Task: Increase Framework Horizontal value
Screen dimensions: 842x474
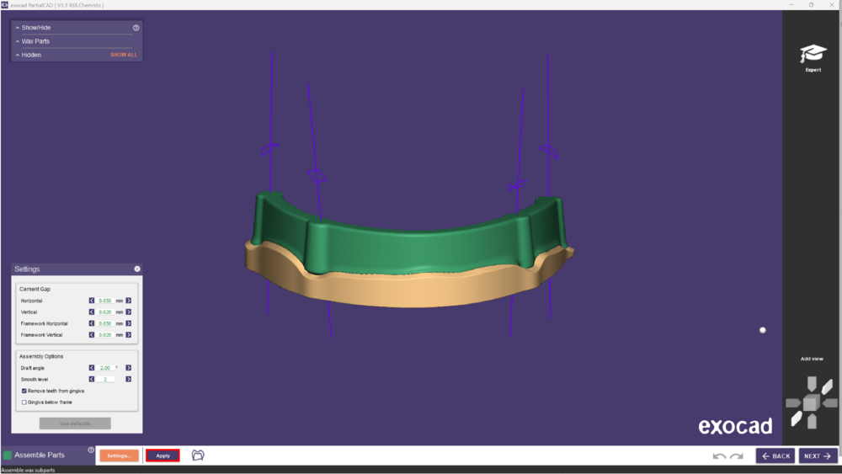Action: click(128, 323)
